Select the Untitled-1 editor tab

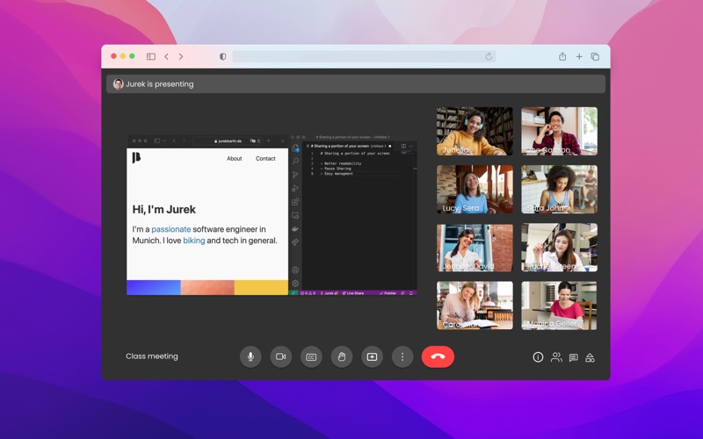(348, 146)
